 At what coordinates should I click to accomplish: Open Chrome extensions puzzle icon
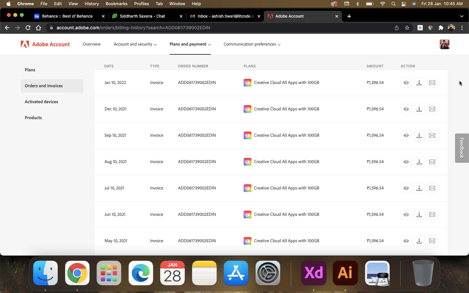click(x=441, y=28)
